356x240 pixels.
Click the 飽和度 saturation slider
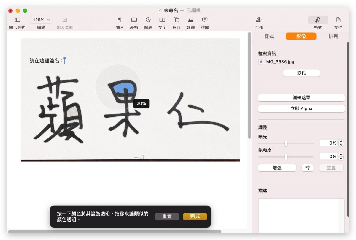point(286,157)
